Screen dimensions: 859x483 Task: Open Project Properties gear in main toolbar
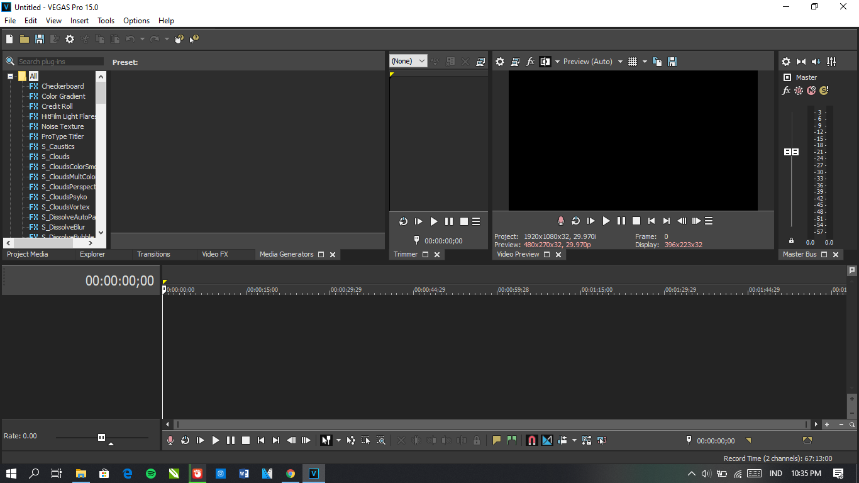click(x=70, y=39)
